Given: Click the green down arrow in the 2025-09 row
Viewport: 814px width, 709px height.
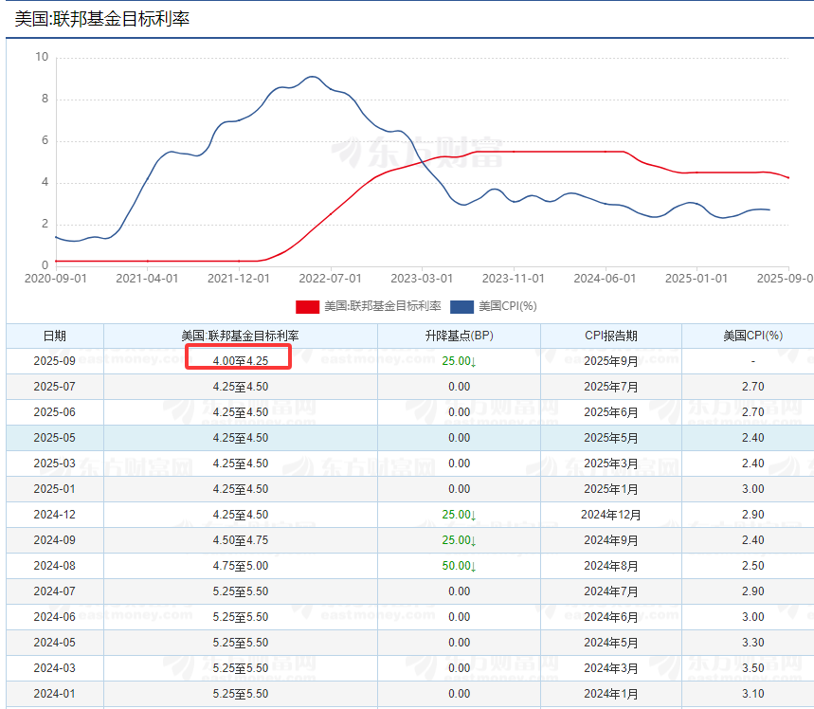Looking at the screenshot, I should coord(473,361).
